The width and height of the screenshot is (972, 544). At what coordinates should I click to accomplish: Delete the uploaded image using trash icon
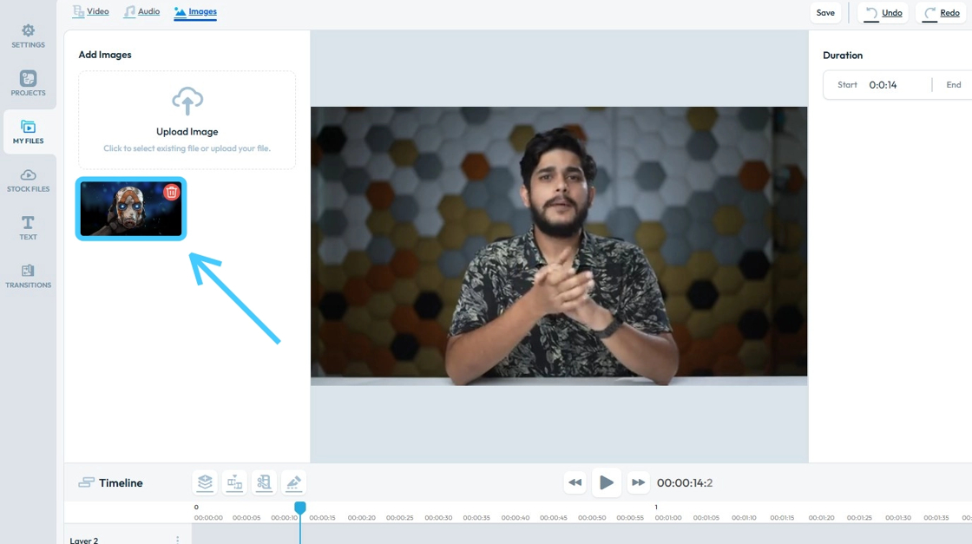(171, 192)
